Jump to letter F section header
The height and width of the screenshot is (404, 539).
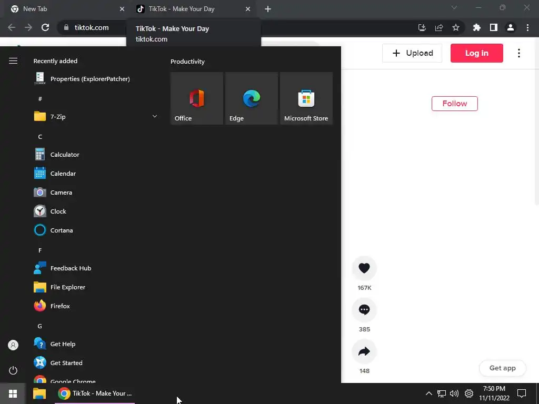coord(40,250)
